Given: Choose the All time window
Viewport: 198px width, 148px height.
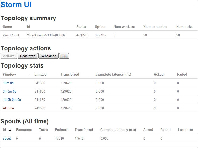Looking at the screenshot, I should click(x=8, y=108).
